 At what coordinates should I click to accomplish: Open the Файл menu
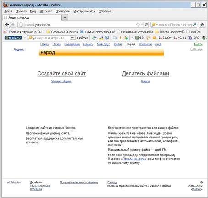point(8,11)
